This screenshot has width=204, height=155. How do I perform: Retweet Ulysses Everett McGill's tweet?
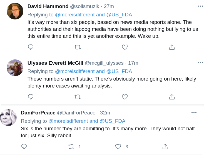(78, 97)
